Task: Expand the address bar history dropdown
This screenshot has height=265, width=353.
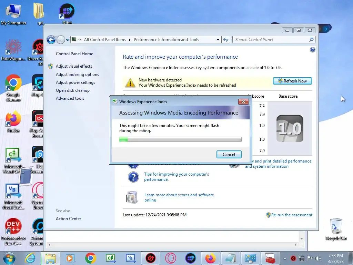Action: tap(218, 40)
